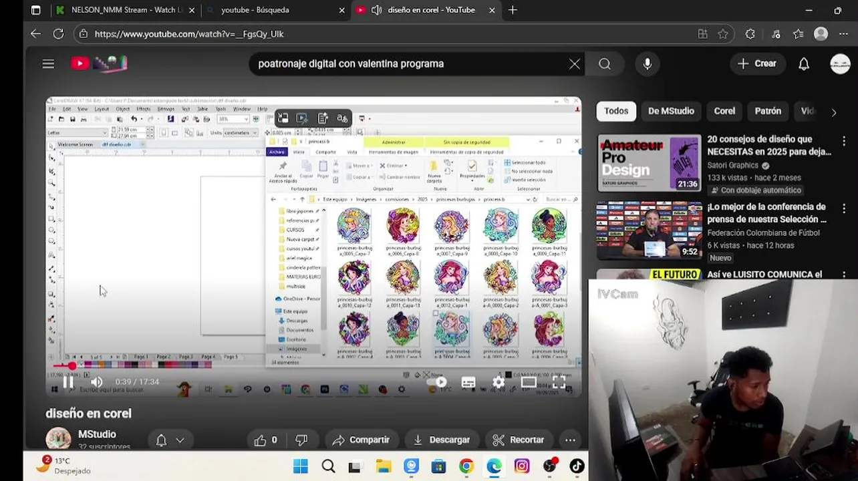Open options for 'LUISITO COMUNICA' video

[x=844, y=275]
